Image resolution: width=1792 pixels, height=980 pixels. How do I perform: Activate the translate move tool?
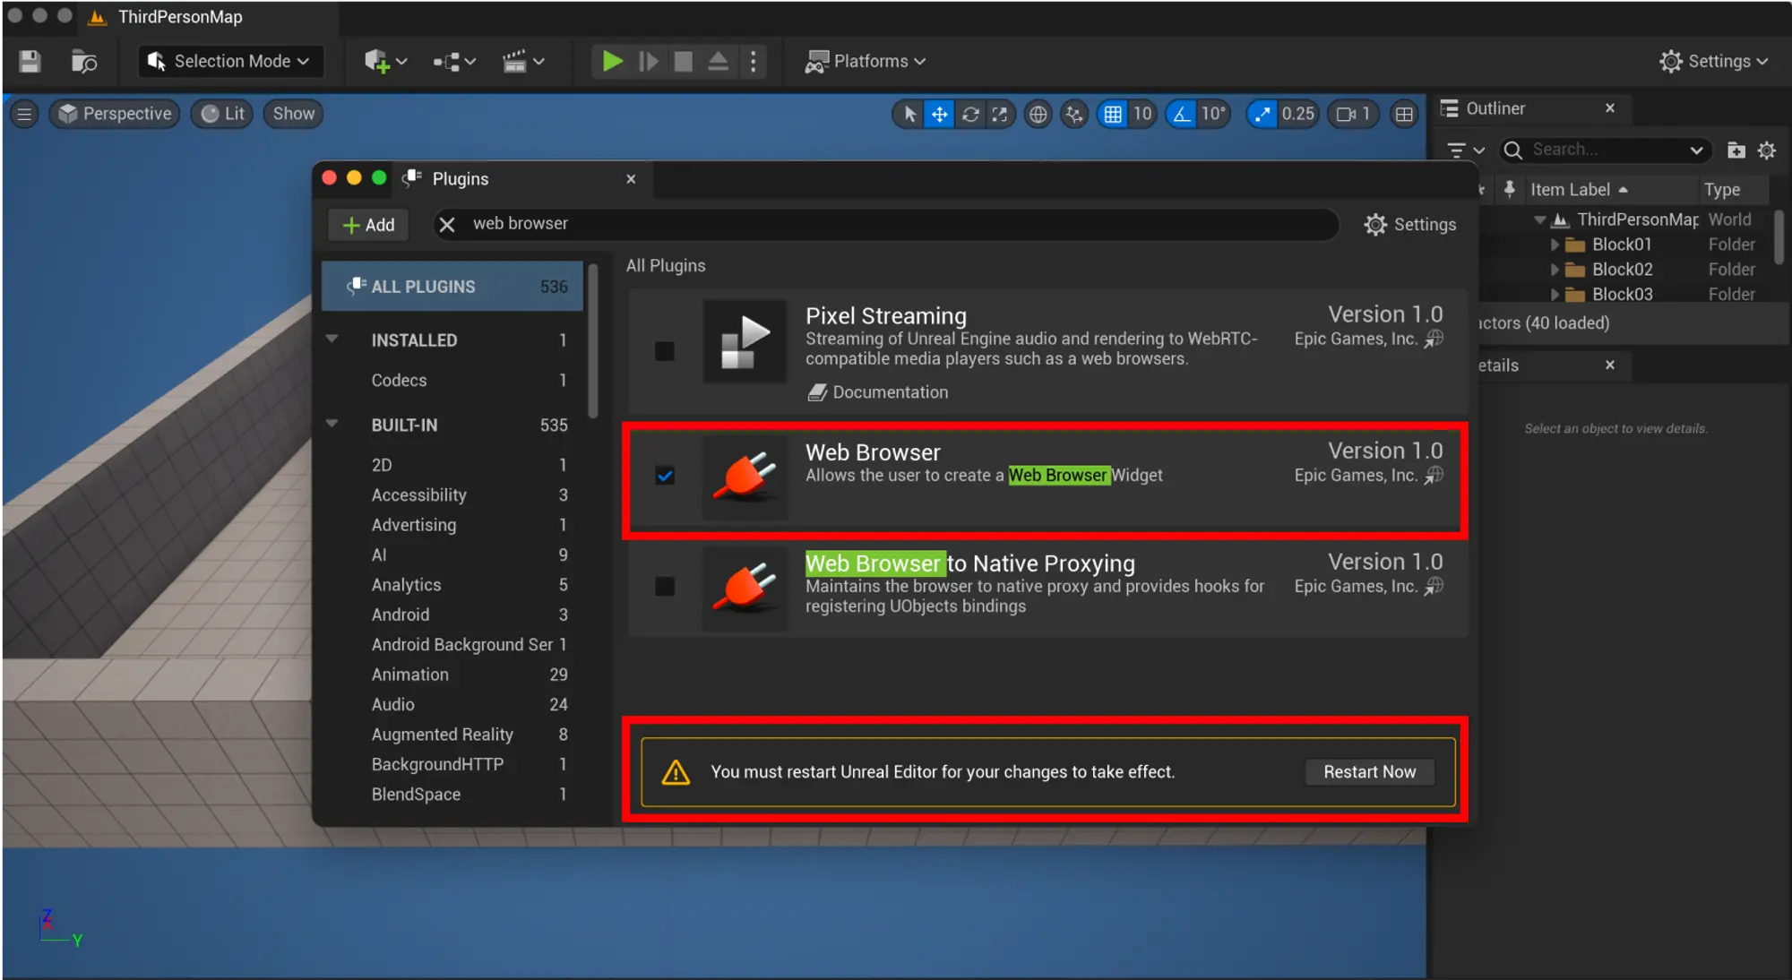coord(939,114)
